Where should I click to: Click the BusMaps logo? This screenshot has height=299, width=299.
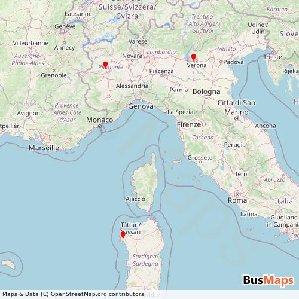tap(269, 280)
